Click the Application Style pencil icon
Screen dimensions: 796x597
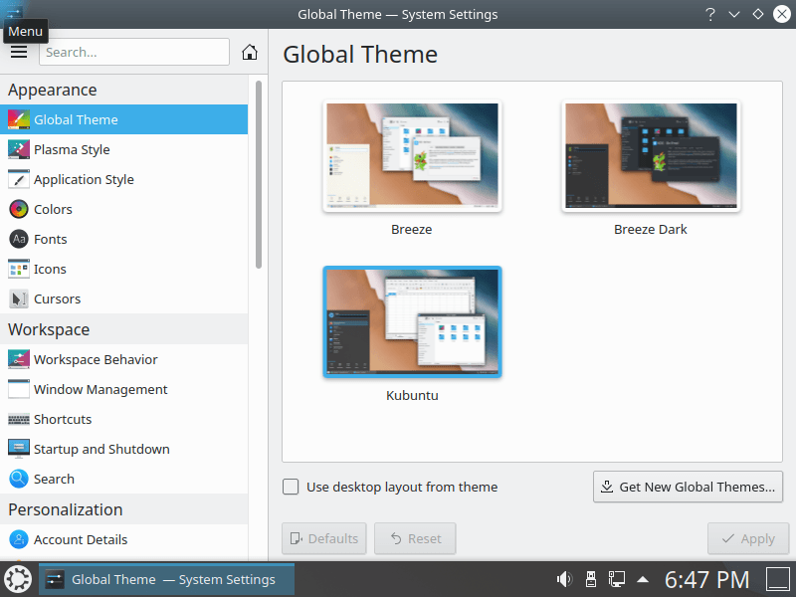pyautogui.click(x=19, y=180)
